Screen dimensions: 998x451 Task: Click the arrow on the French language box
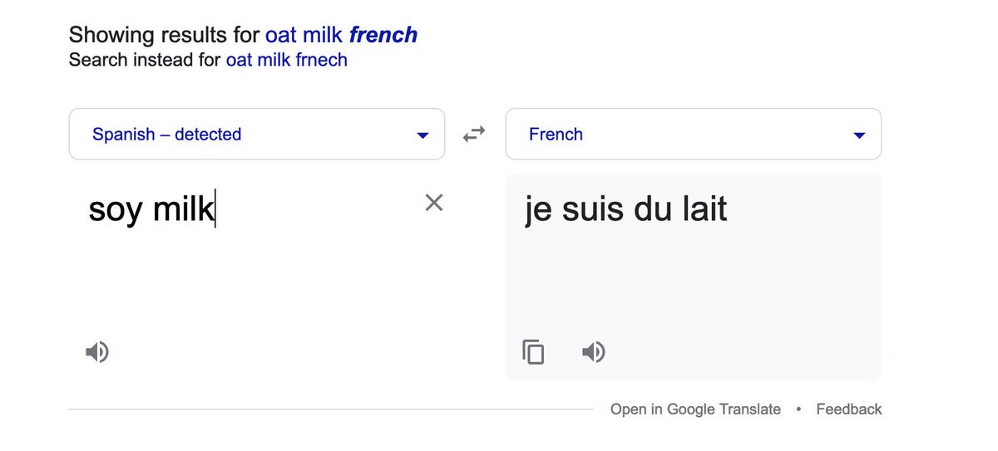click(860, 135)
